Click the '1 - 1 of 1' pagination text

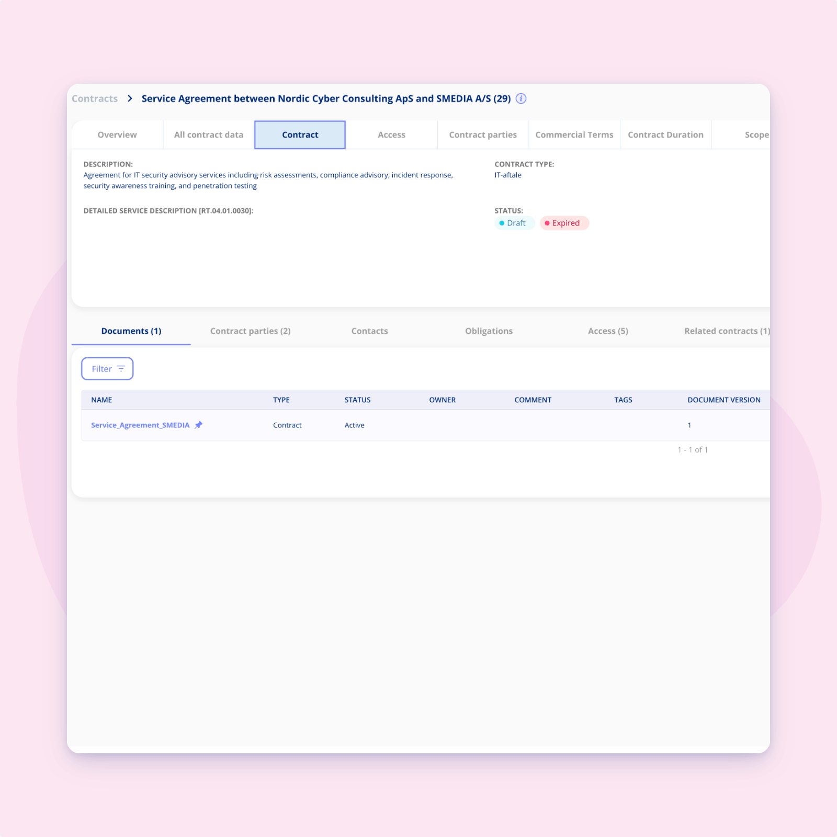[693, 450]
